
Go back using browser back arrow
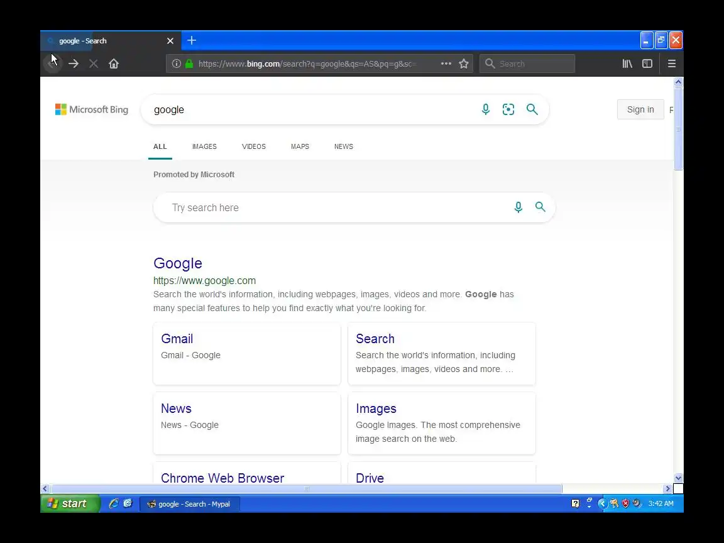point(53,63)
